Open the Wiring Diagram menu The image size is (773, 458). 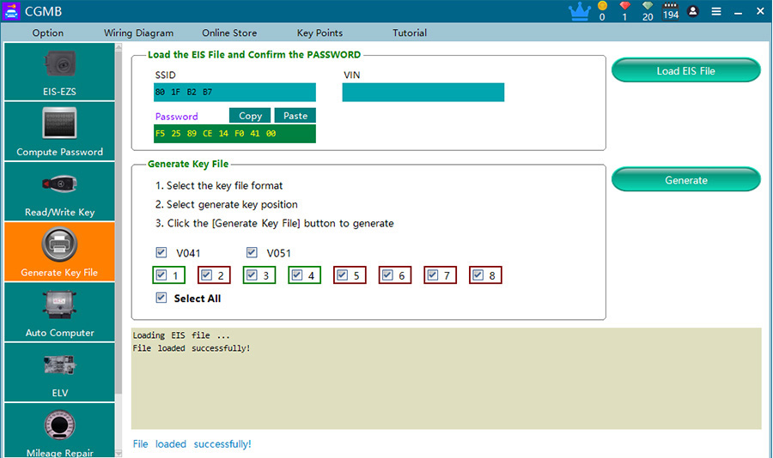pyautogui.click(x=138, y=33)
